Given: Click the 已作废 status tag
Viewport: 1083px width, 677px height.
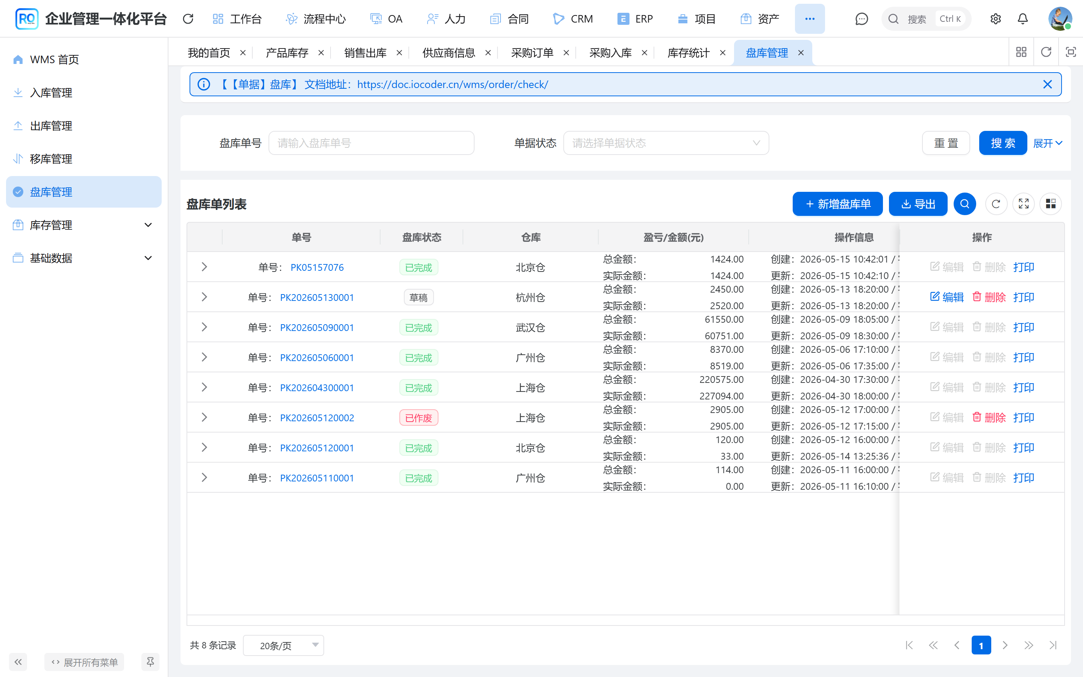Looking at the screenshot, I should pos(419,418).
